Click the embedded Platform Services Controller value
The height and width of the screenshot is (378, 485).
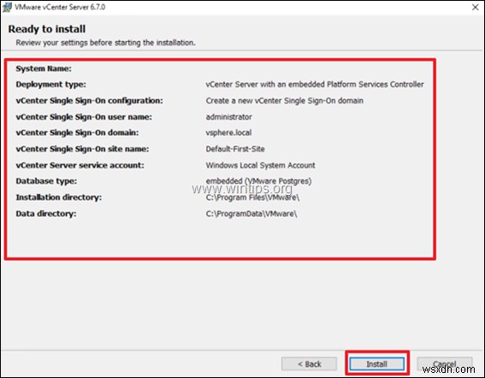click(315, 84)
